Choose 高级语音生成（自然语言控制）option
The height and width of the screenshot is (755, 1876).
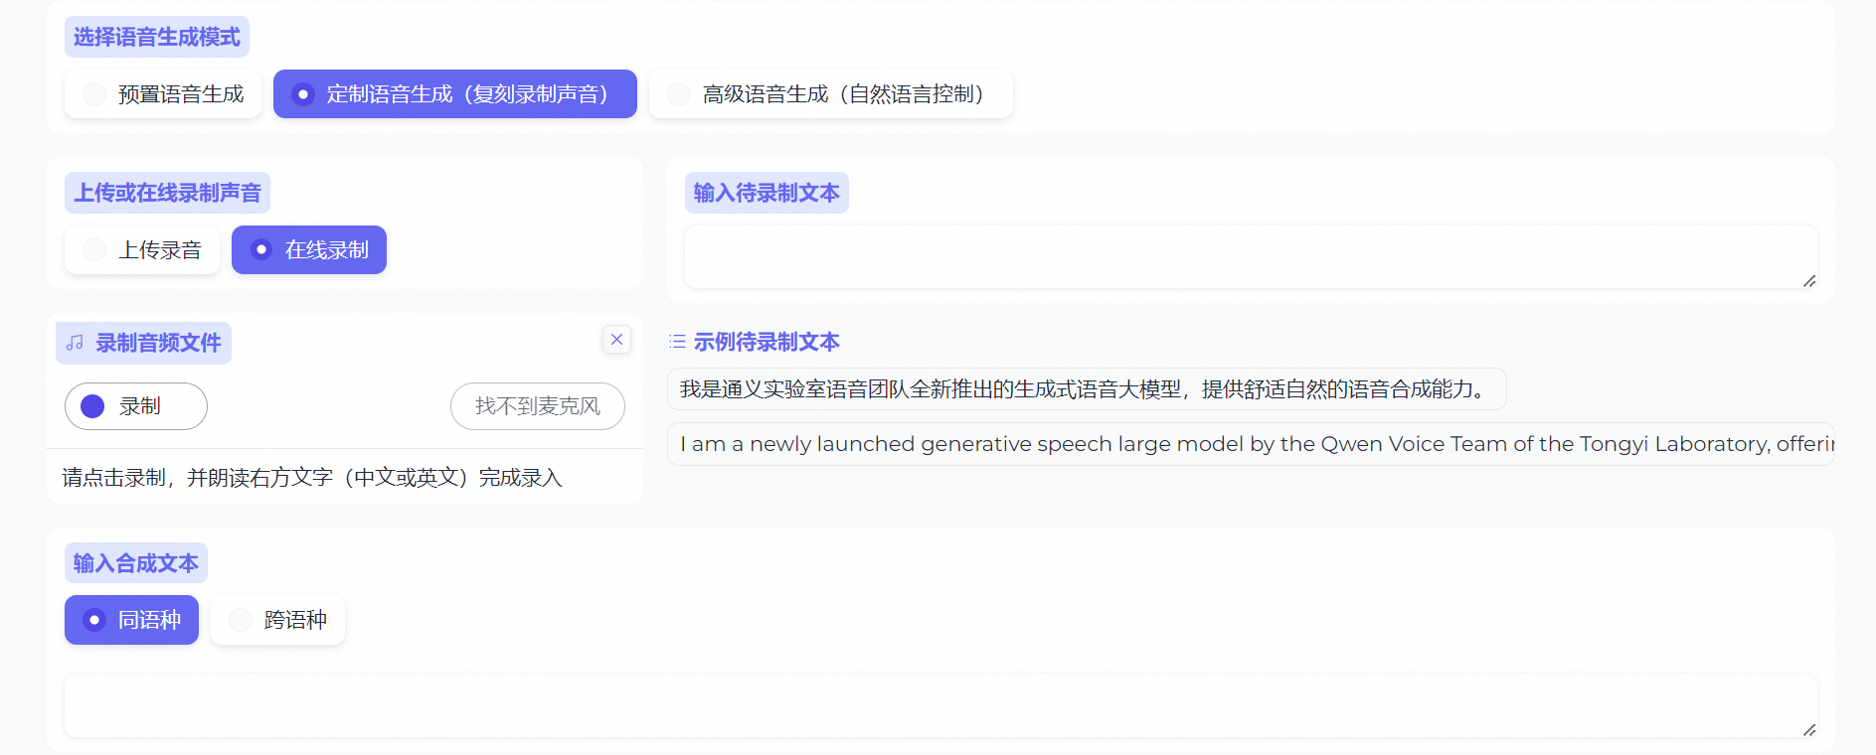click(831, 94)
